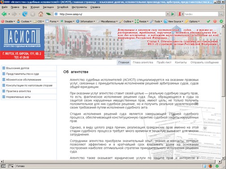Viewport: 226px width, 169px height.
Task: Open the Forms toolbar dropdown
Action: pos(52,22)
